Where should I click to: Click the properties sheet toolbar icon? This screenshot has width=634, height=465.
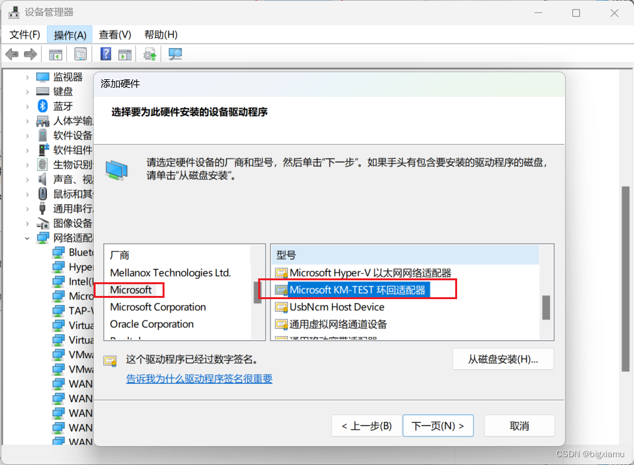pos(81,54)
